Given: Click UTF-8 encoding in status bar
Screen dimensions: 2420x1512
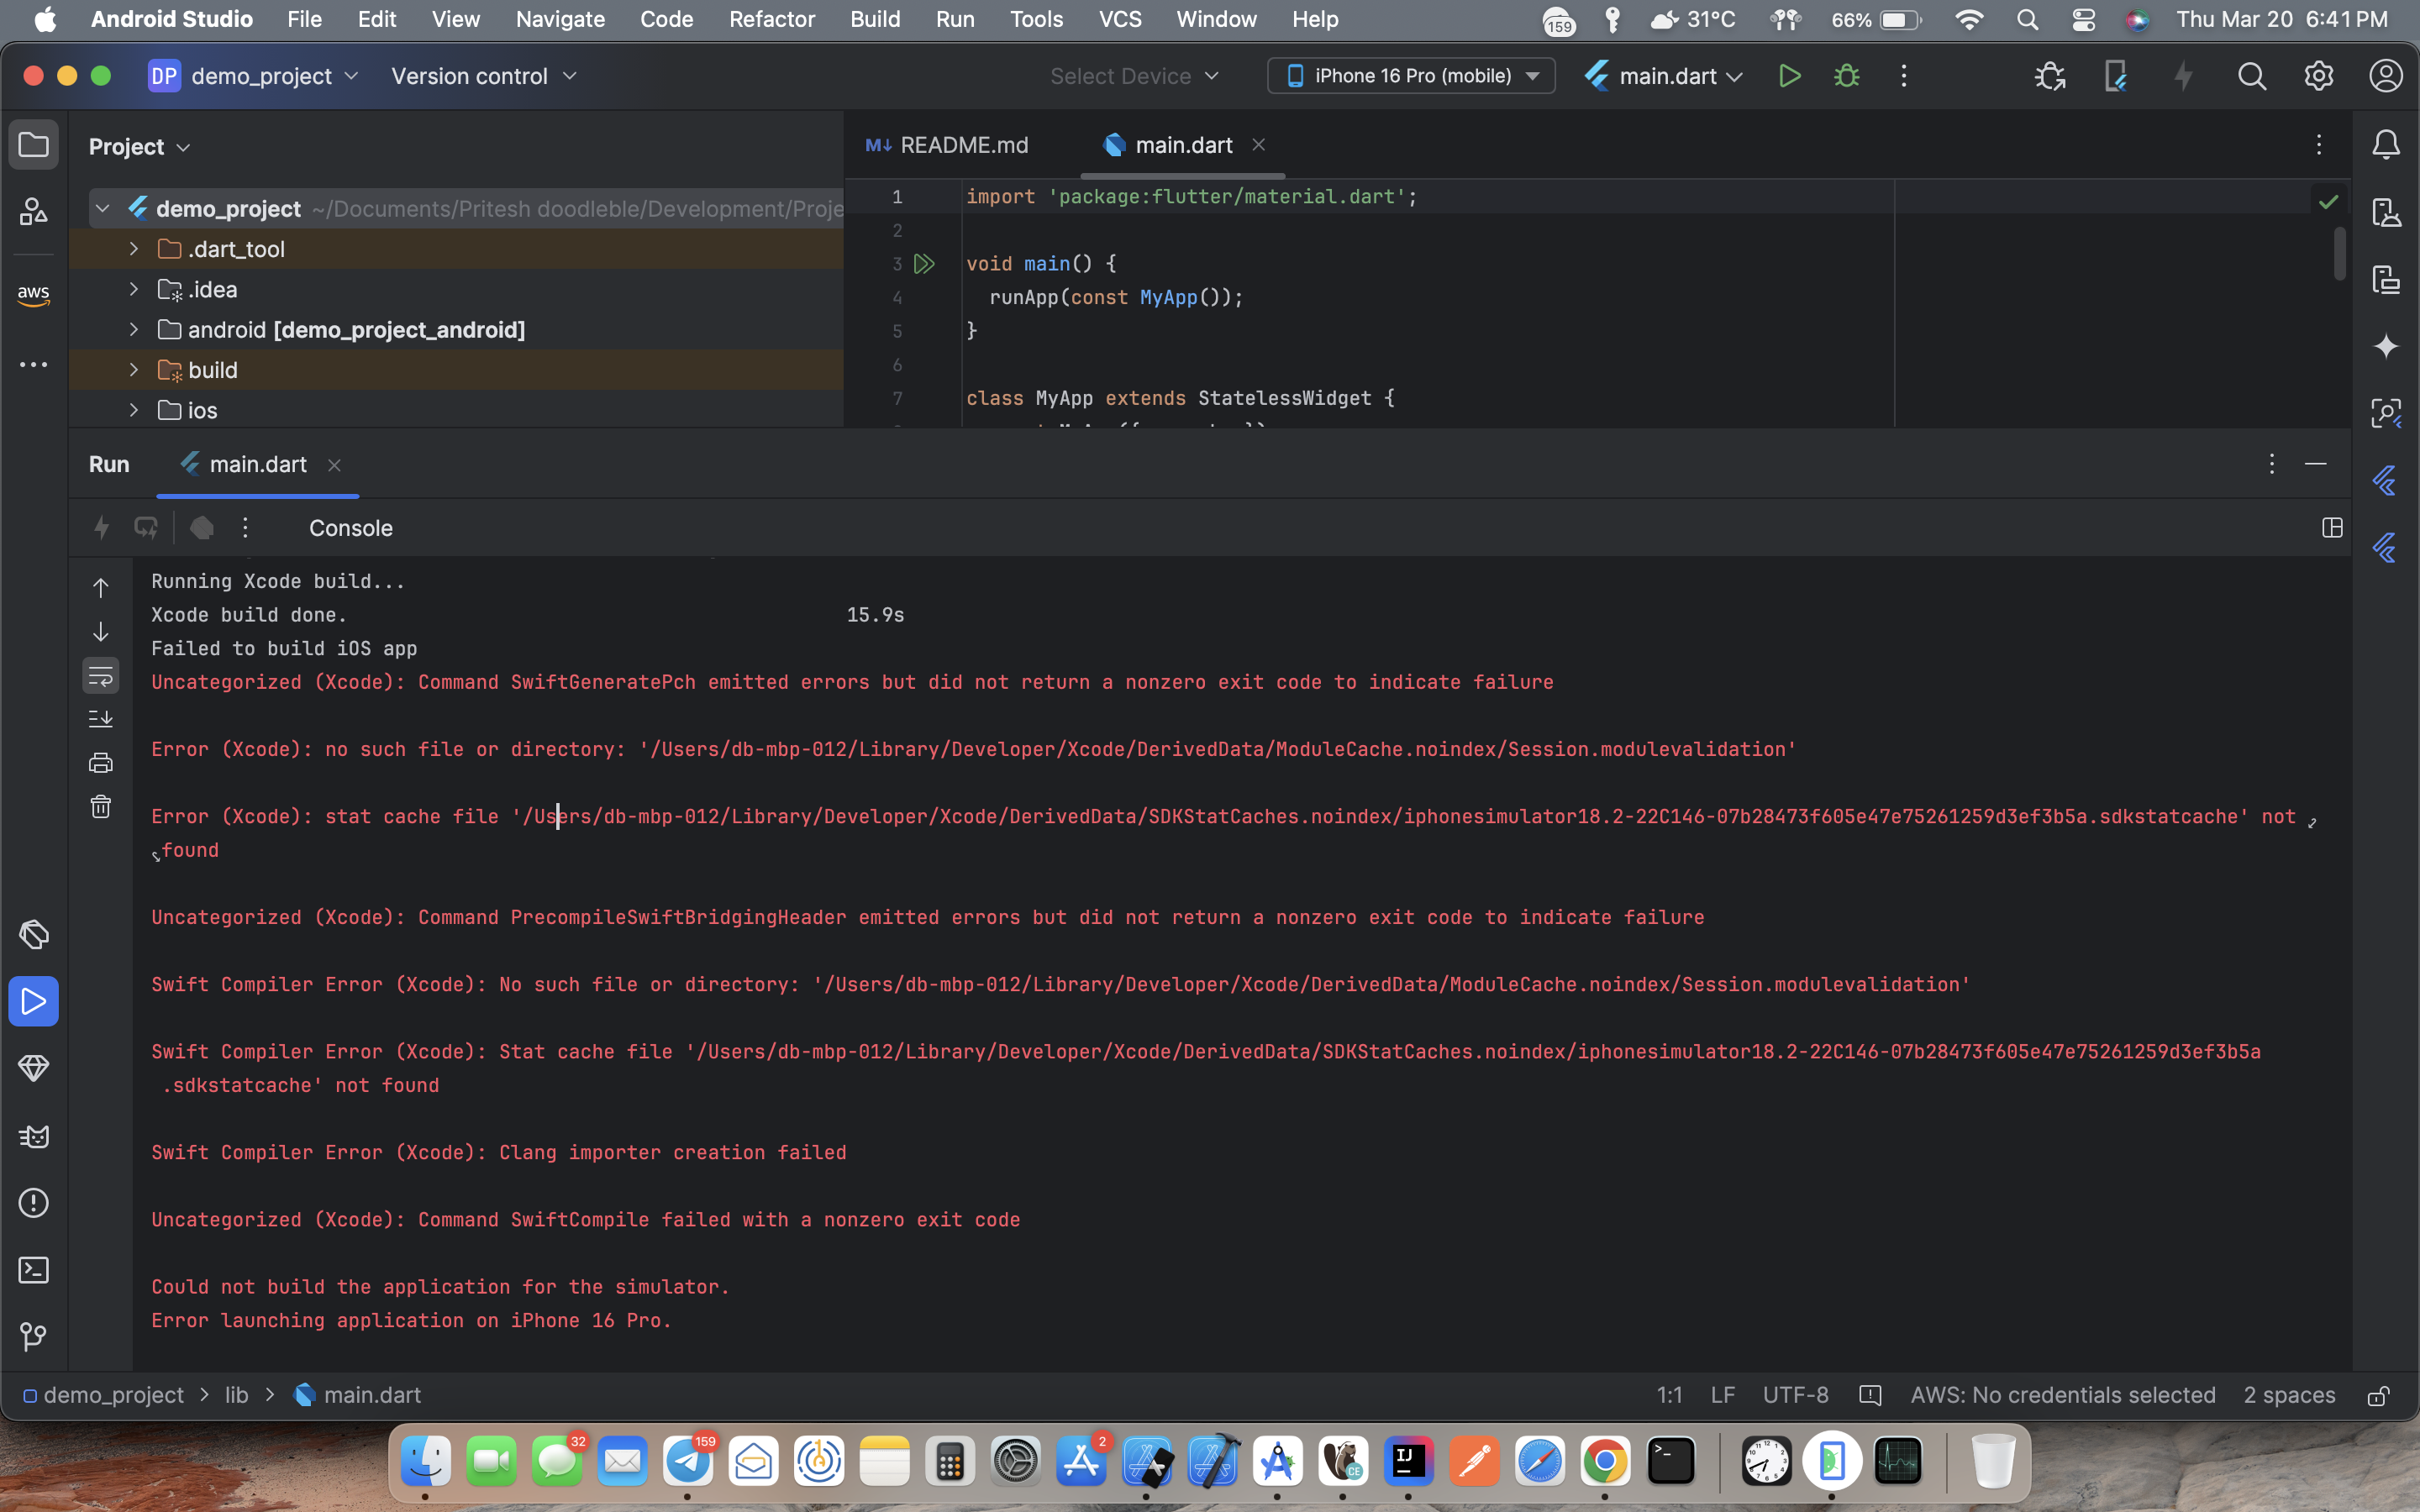Looking at the screenshot, I should point(1795,1395).
